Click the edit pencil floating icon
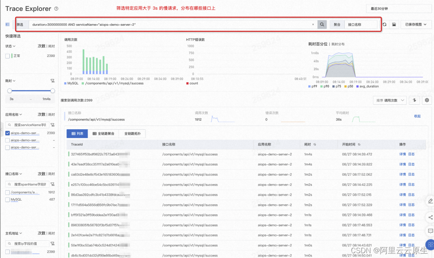Screen dimensions: 434x258 click(430, 201)
